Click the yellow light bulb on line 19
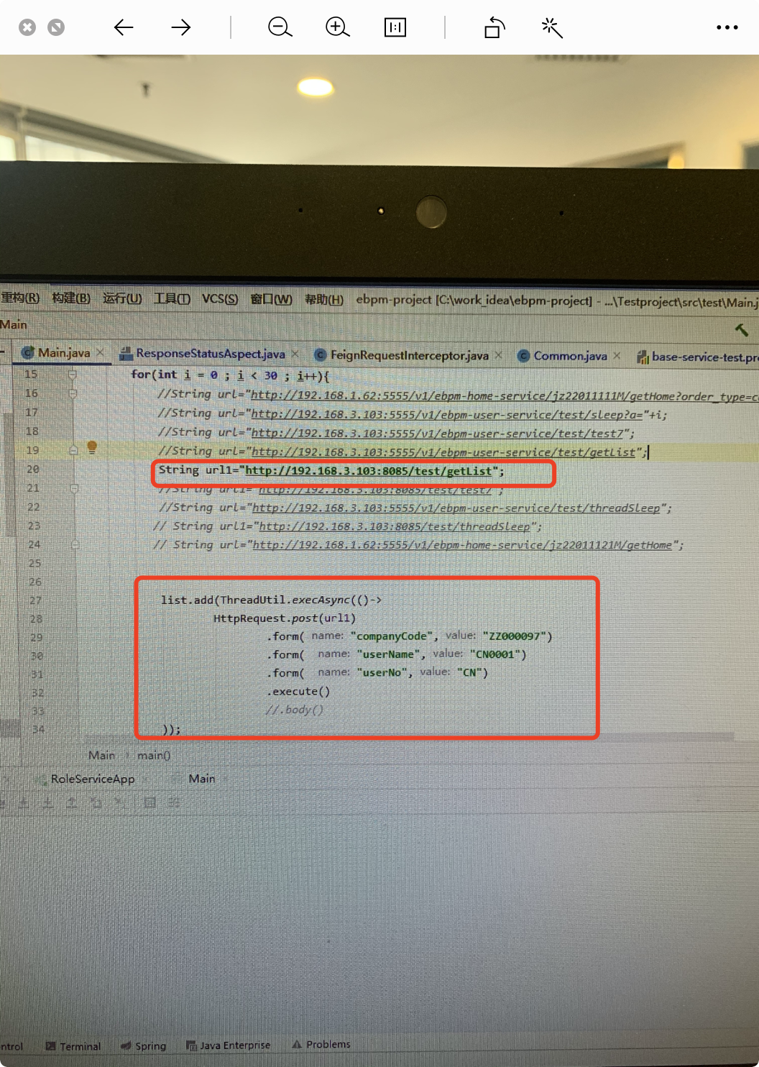 (92, 447)
